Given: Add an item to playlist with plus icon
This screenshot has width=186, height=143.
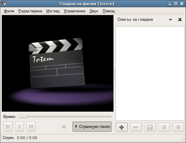Looking at the screenshot, I should coord(122,127).
